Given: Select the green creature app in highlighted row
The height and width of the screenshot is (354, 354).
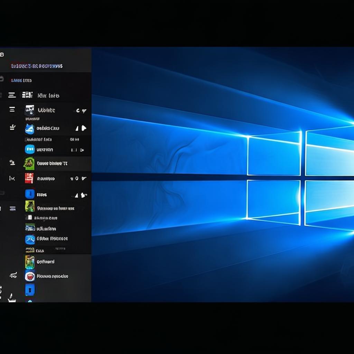Looking at the screenshot, I should [29, 164].
